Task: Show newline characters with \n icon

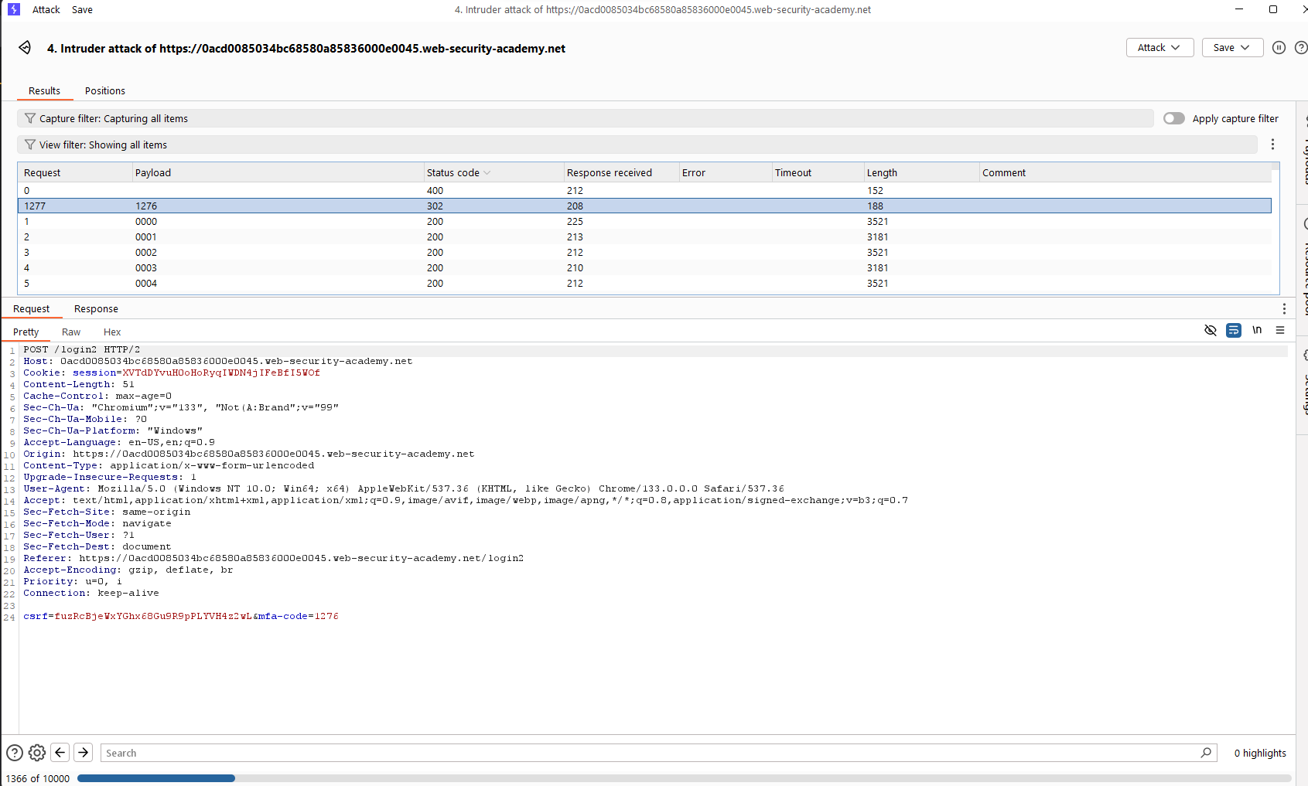Action: pyautogui.click(x=1257, y=330)
